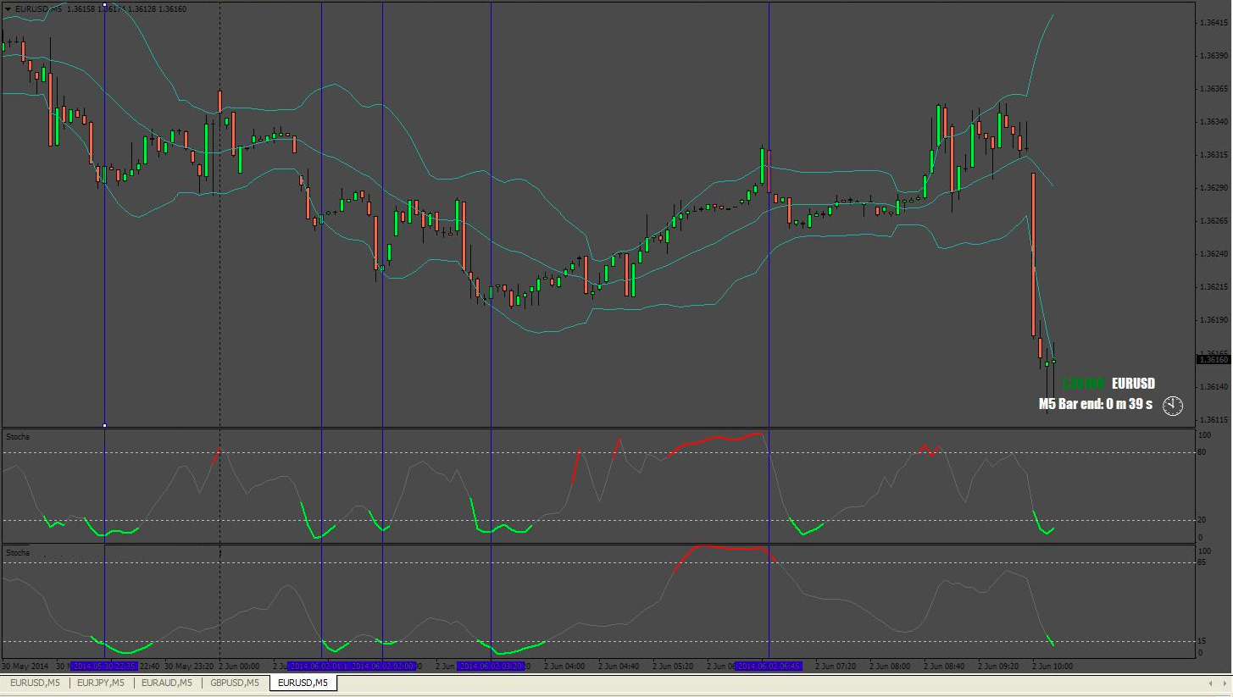Click the 85 level on lower stochastic scale
1233x697 pixels.
pyautogui.click(x=1202, y=563)
